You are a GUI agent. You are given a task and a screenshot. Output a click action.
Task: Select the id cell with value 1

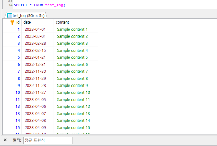12,29
